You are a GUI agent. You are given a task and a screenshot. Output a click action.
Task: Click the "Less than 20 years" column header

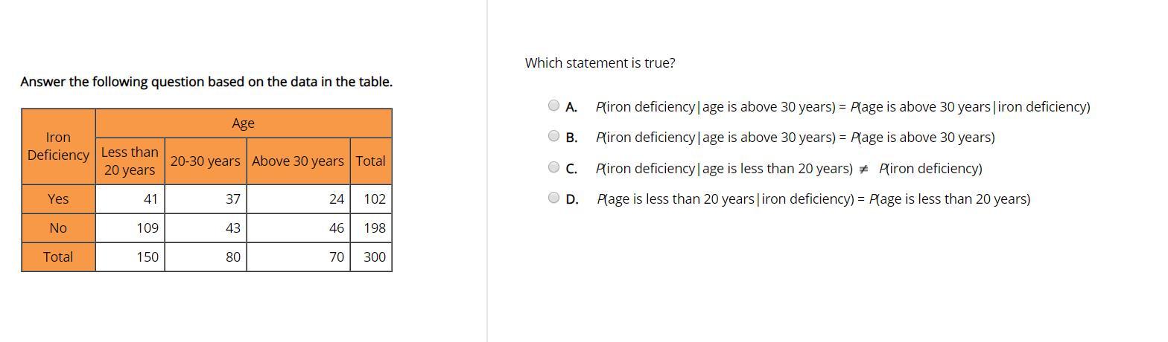pos(130,161)
